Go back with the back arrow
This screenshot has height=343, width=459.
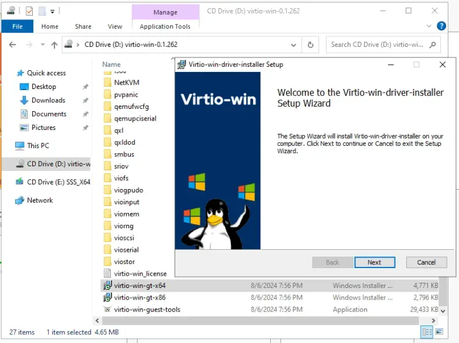click(x=12, y=44)
